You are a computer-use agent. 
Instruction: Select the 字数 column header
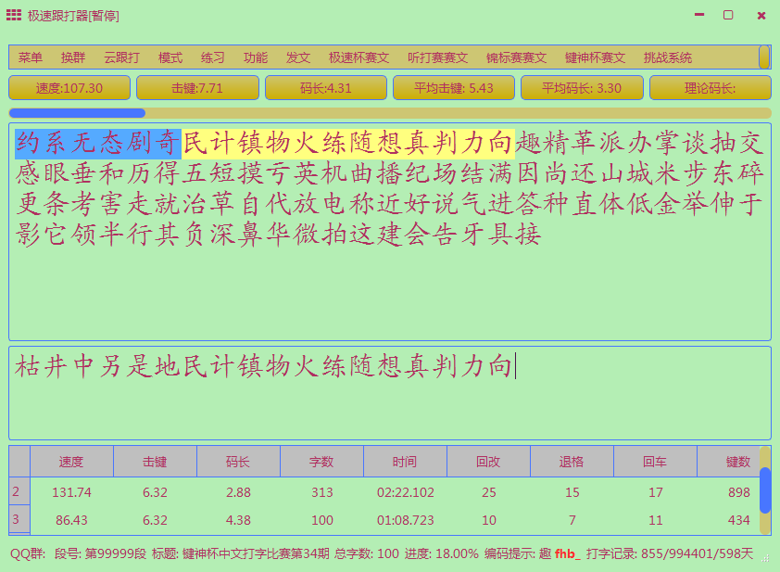pyautogui.click(x=321, y=462)
